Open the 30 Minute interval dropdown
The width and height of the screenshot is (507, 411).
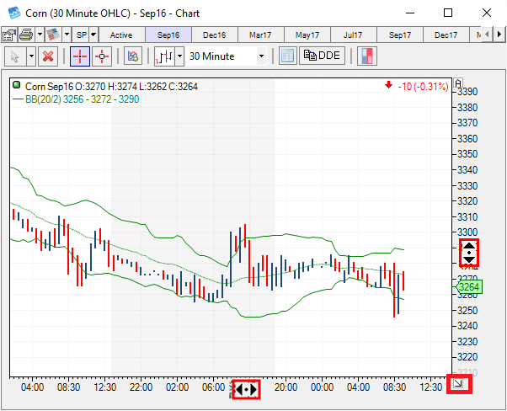coord(261,56)
